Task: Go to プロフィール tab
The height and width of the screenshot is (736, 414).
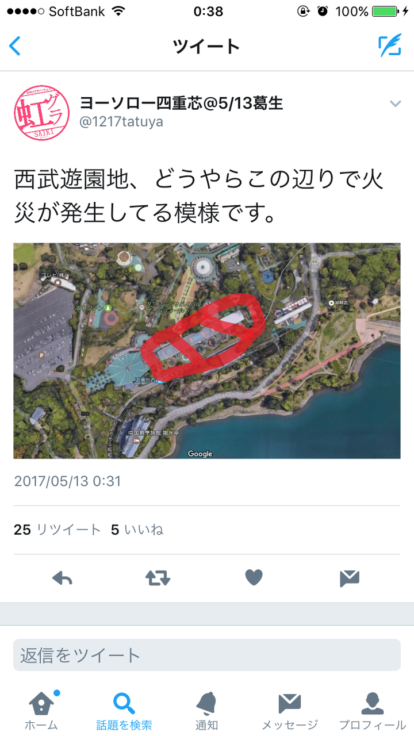Action: pos(373,711)
